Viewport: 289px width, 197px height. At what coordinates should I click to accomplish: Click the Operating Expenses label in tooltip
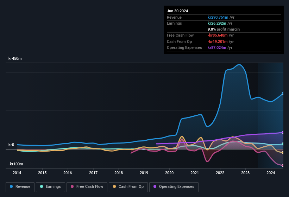point(184,48)
